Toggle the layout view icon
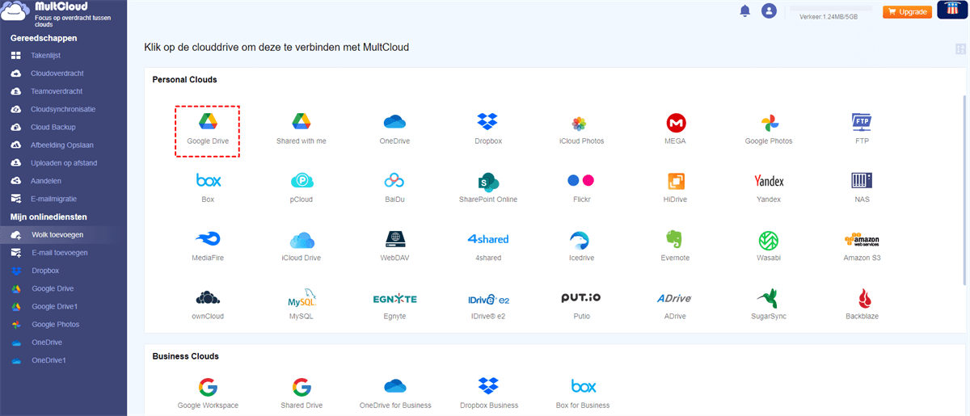Viewport: 970px width, 416px height. click(960, 49)
